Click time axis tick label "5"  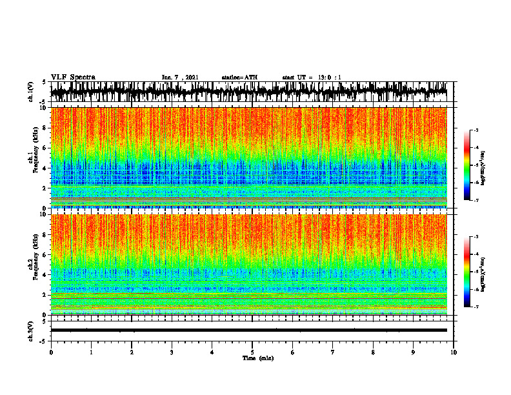[x=252, y=352]
